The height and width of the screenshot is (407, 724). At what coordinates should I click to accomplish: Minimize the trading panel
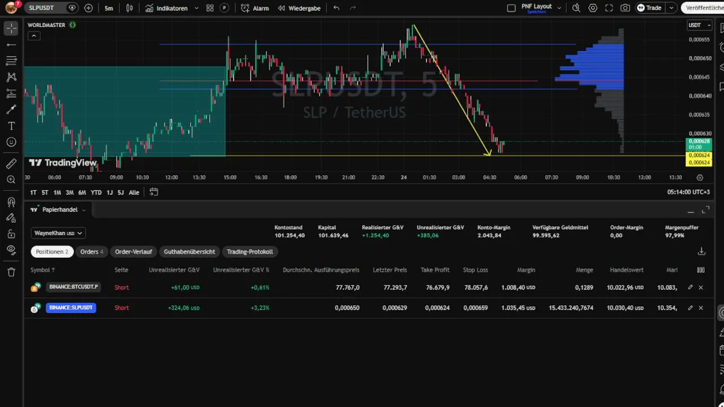[x=691, y=211]
